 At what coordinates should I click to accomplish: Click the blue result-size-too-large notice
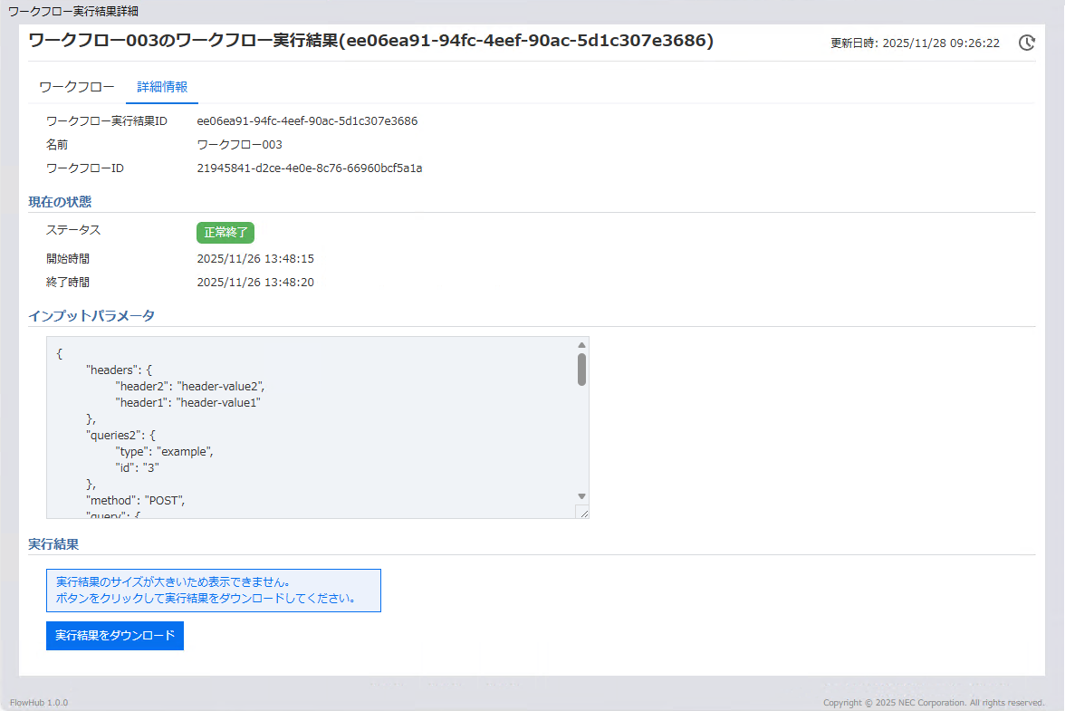[x=214, y=590]
